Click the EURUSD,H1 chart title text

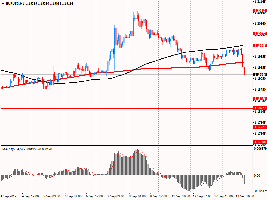coord(15,4)
